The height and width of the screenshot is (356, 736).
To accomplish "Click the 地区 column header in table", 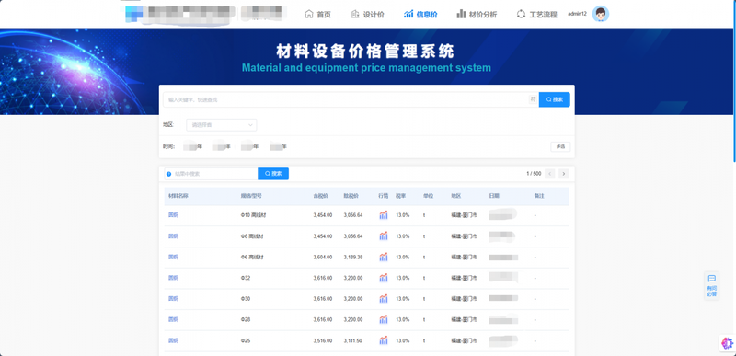I will 455,196.
